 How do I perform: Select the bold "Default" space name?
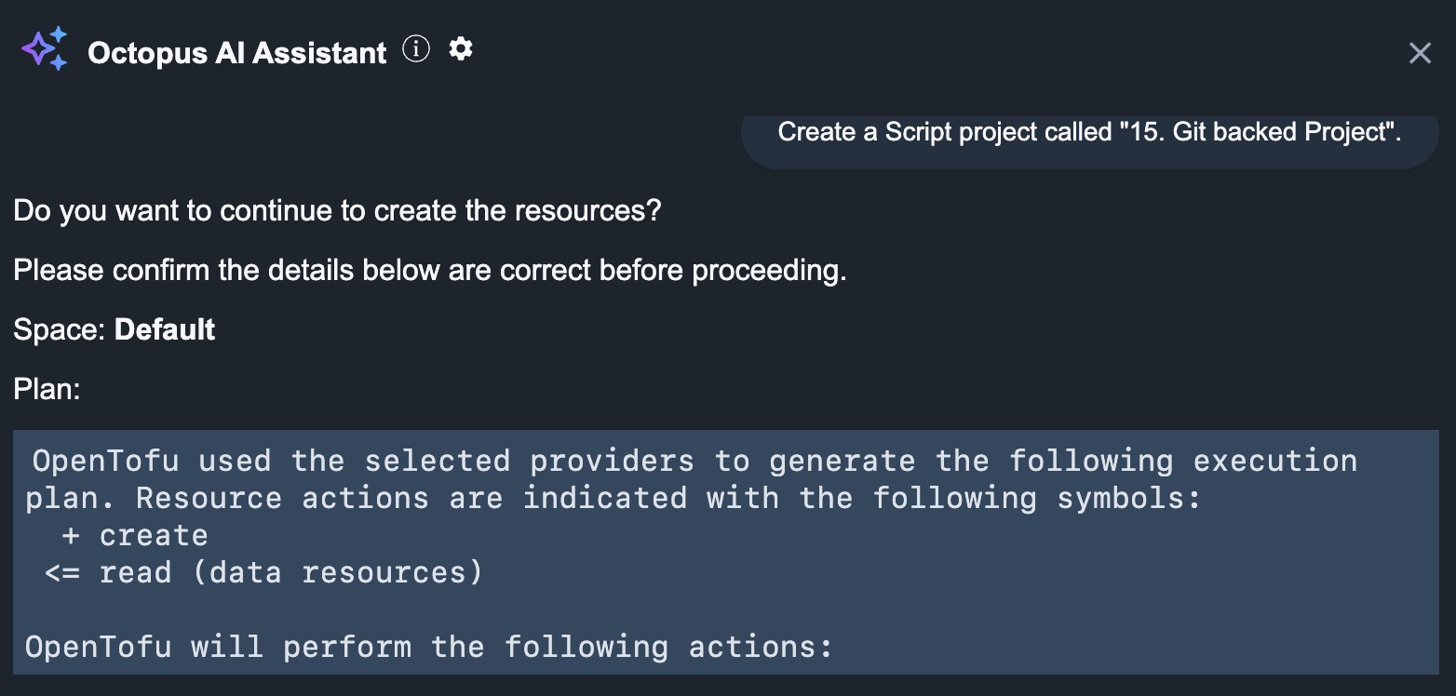pyautogui.click(x=165, y=329)
